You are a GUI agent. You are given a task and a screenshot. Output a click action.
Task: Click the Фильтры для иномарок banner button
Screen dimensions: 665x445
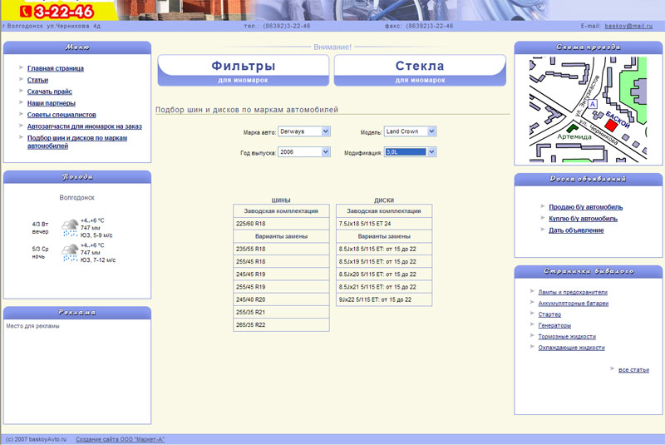tap(244, 70)
